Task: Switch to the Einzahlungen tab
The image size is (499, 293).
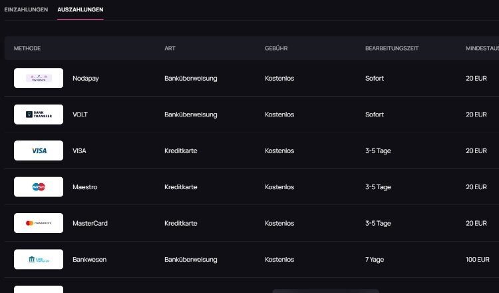Action: [x=26, y=9]
